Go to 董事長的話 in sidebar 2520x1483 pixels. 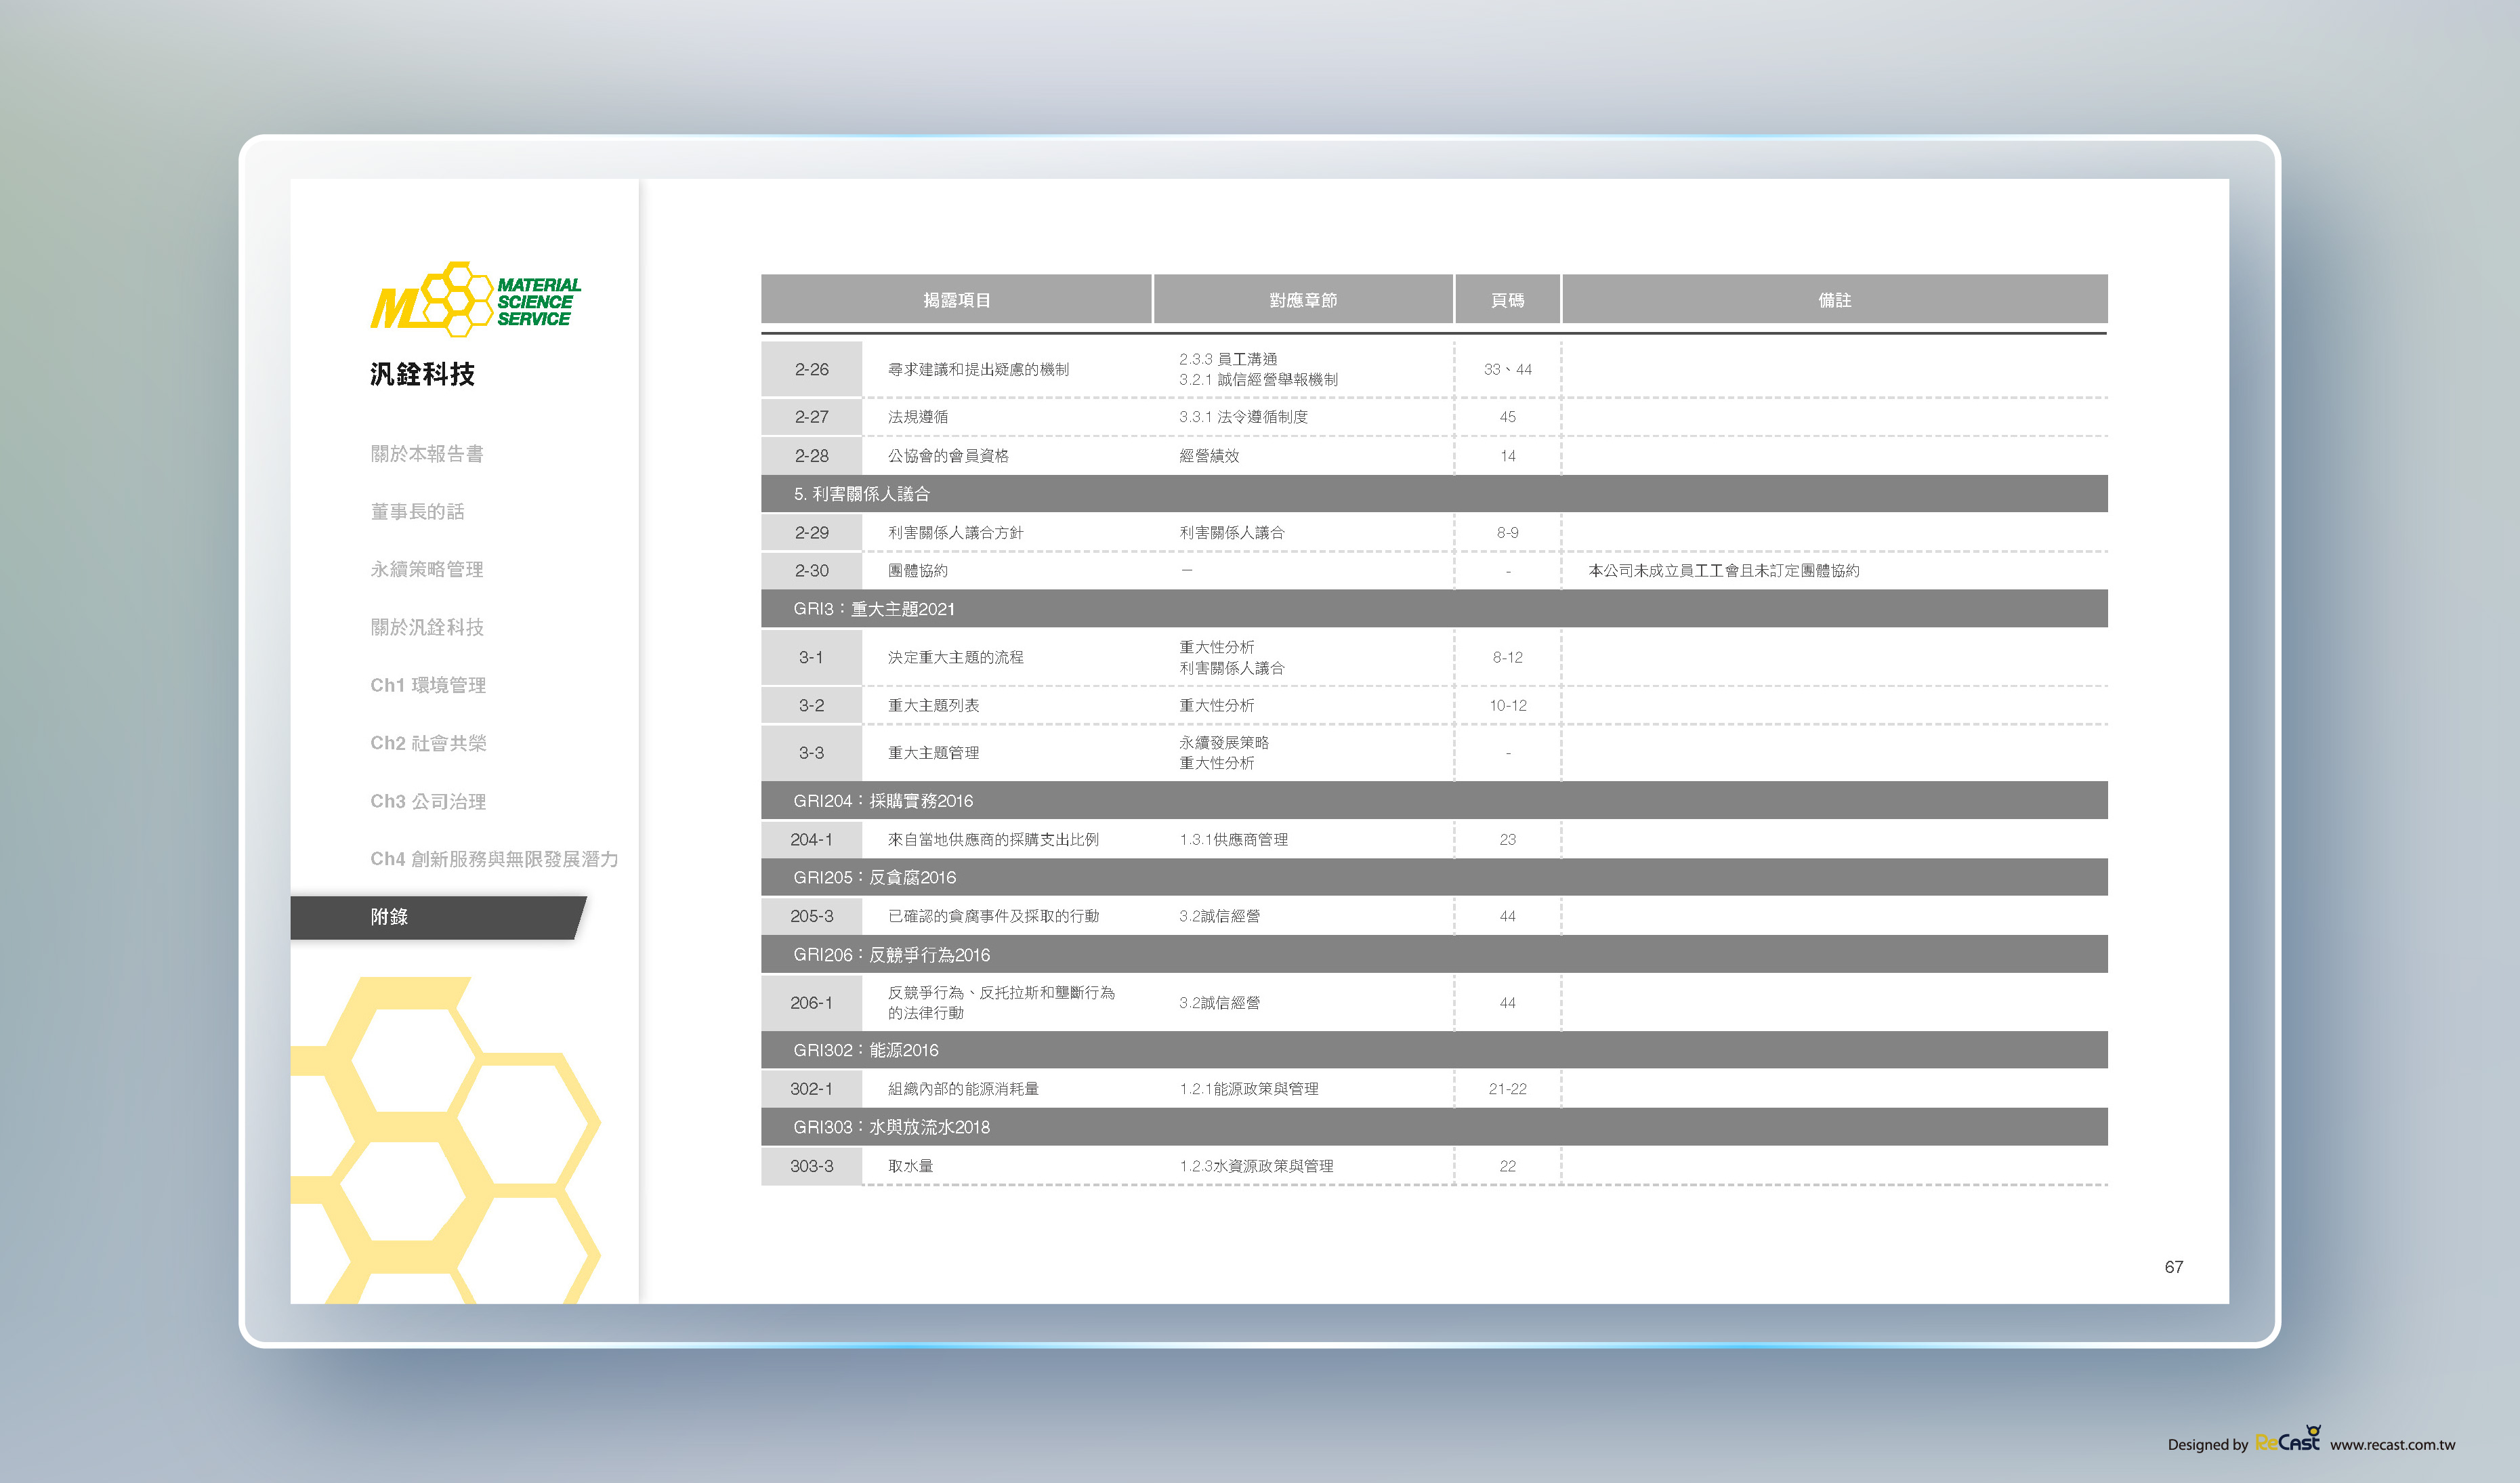click(417, 512)
